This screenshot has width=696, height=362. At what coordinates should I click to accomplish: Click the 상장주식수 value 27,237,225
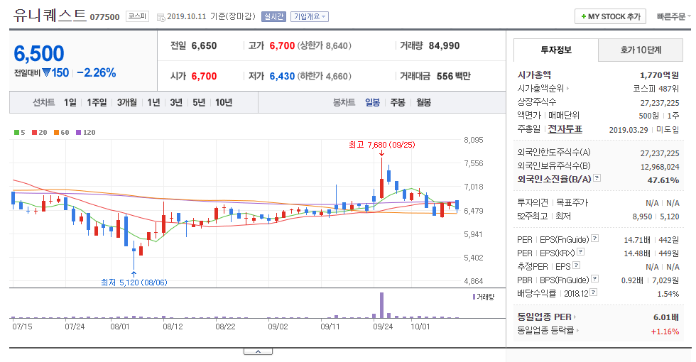(660, 103)
